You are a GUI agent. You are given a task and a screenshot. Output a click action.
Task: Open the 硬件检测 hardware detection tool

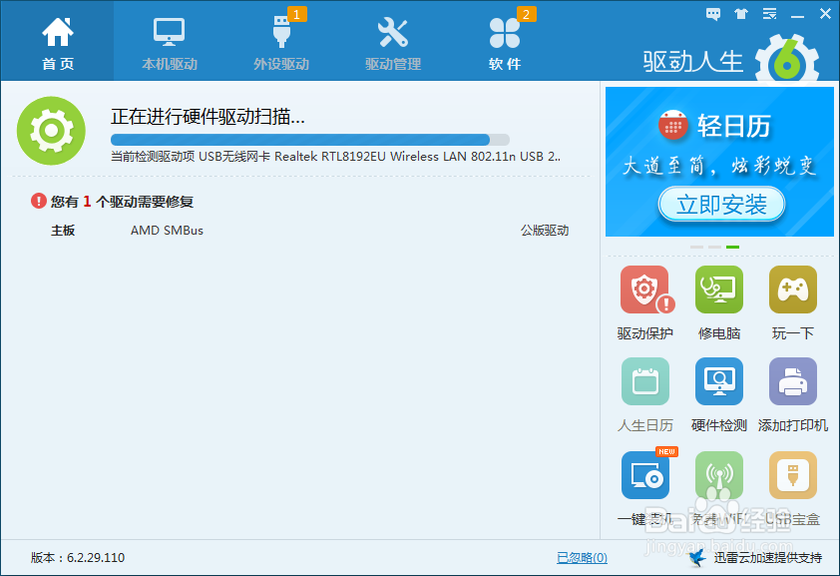(x=719, y=395)
